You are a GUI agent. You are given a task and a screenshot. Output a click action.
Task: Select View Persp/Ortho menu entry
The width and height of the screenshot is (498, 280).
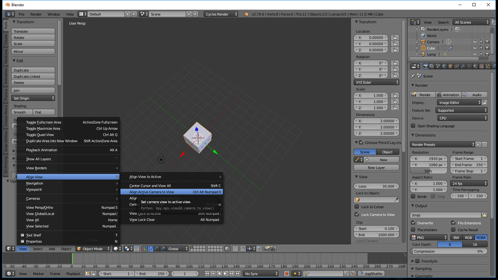68,208
